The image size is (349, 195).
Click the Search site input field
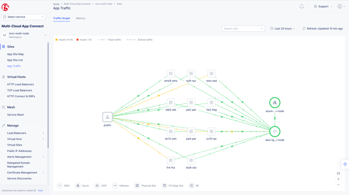tap(242, 29)
